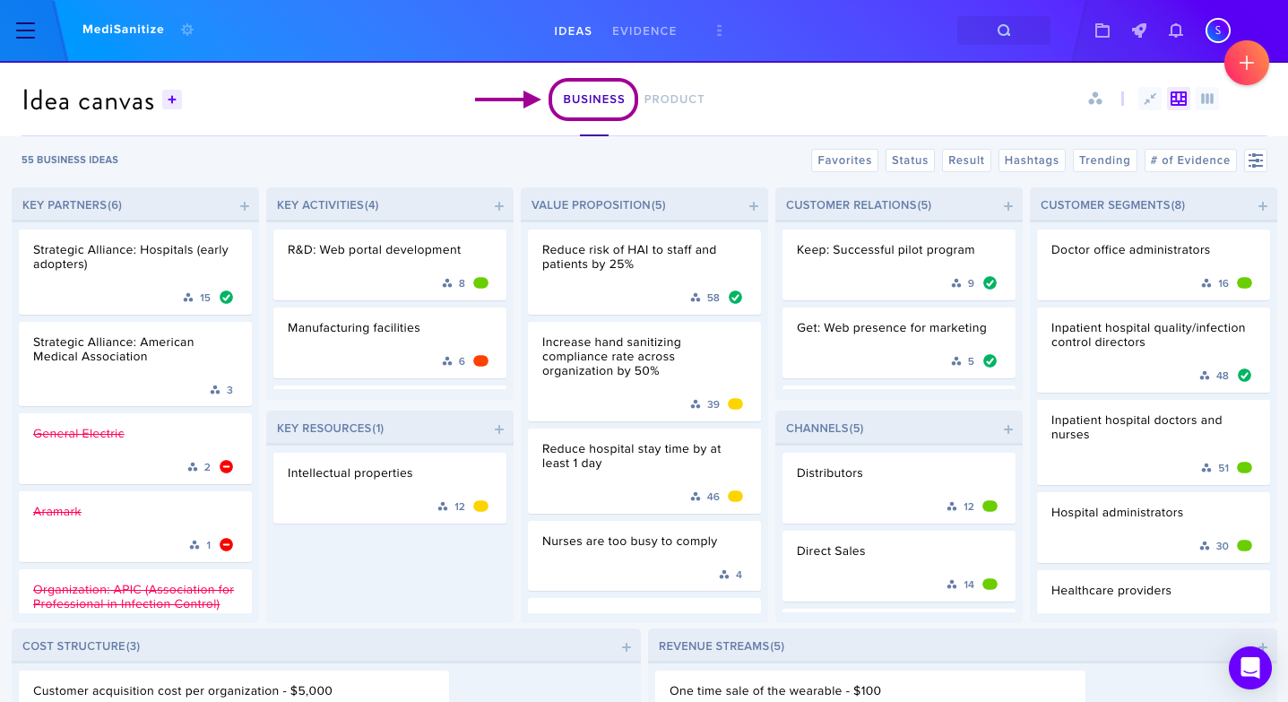This screenshot has height=702, width=1288.
Task: Switch to the columns view
Action: pos(1207,99)
